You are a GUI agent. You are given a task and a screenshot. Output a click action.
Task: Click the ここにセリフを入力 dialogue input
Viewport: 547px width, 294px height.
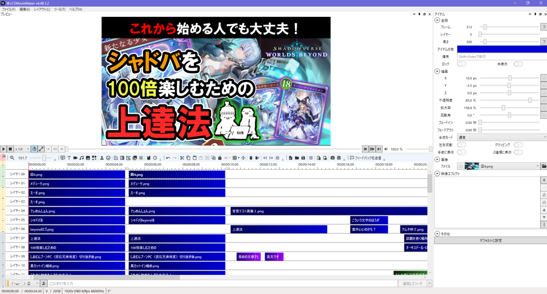(x=222, y=284)
